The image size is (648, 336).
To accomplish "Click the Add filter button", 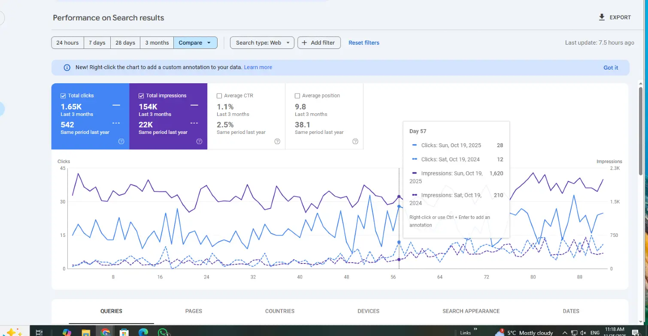I will (x=319, y=43).
